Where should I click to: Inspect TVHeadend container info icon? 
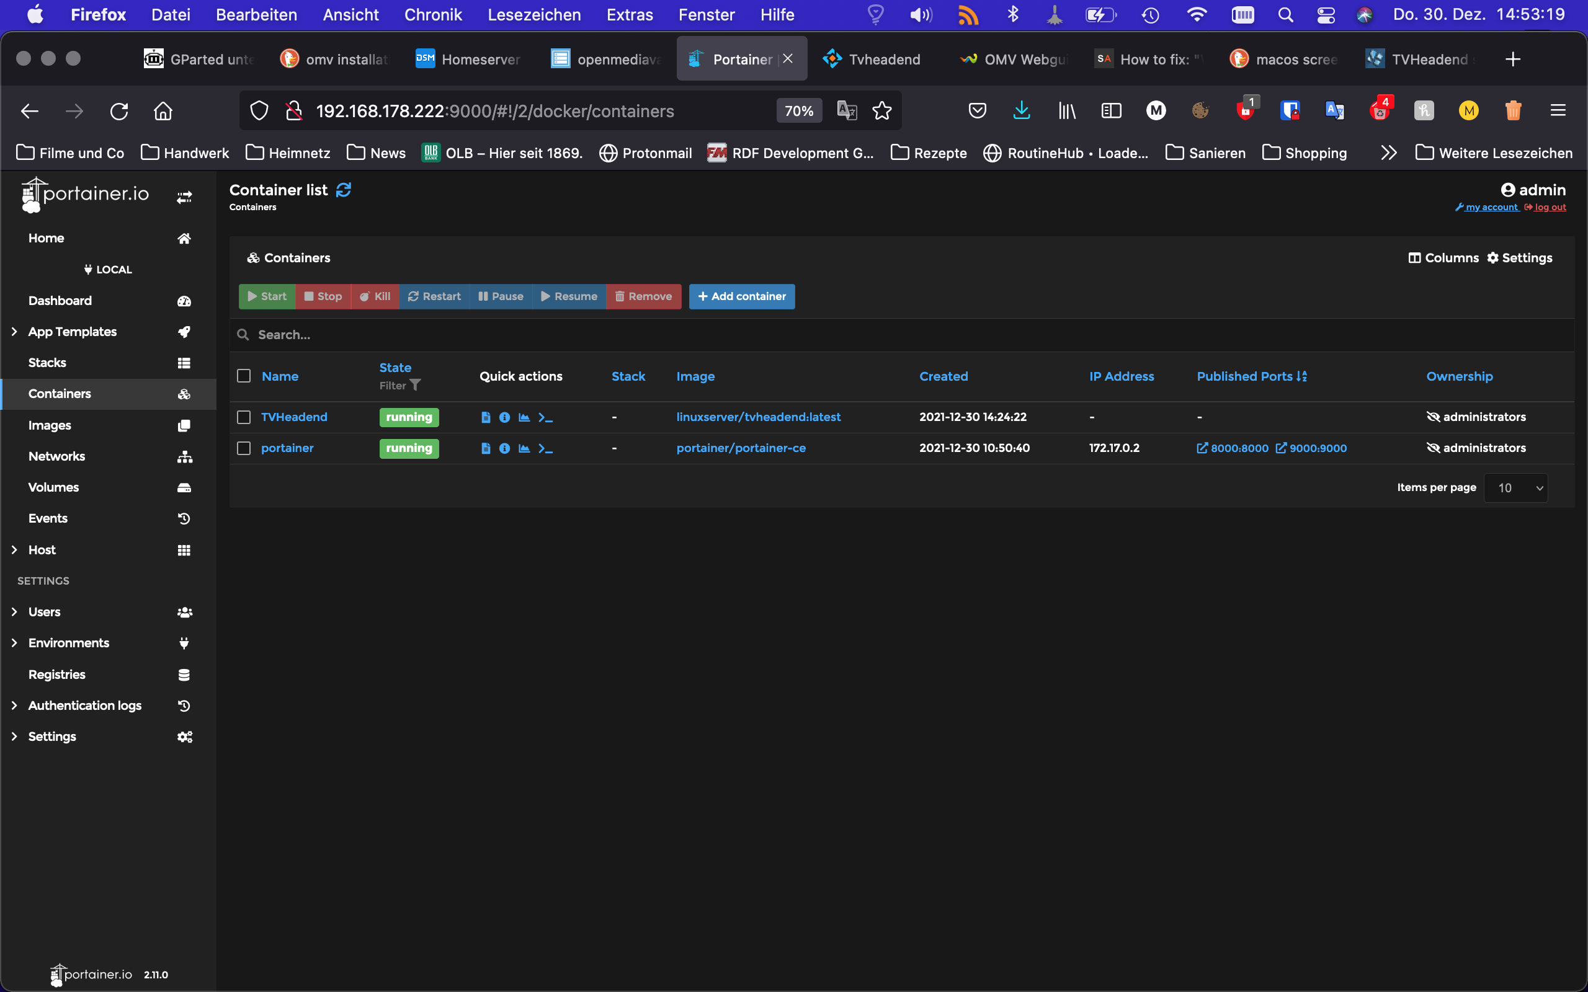[504, 417]
